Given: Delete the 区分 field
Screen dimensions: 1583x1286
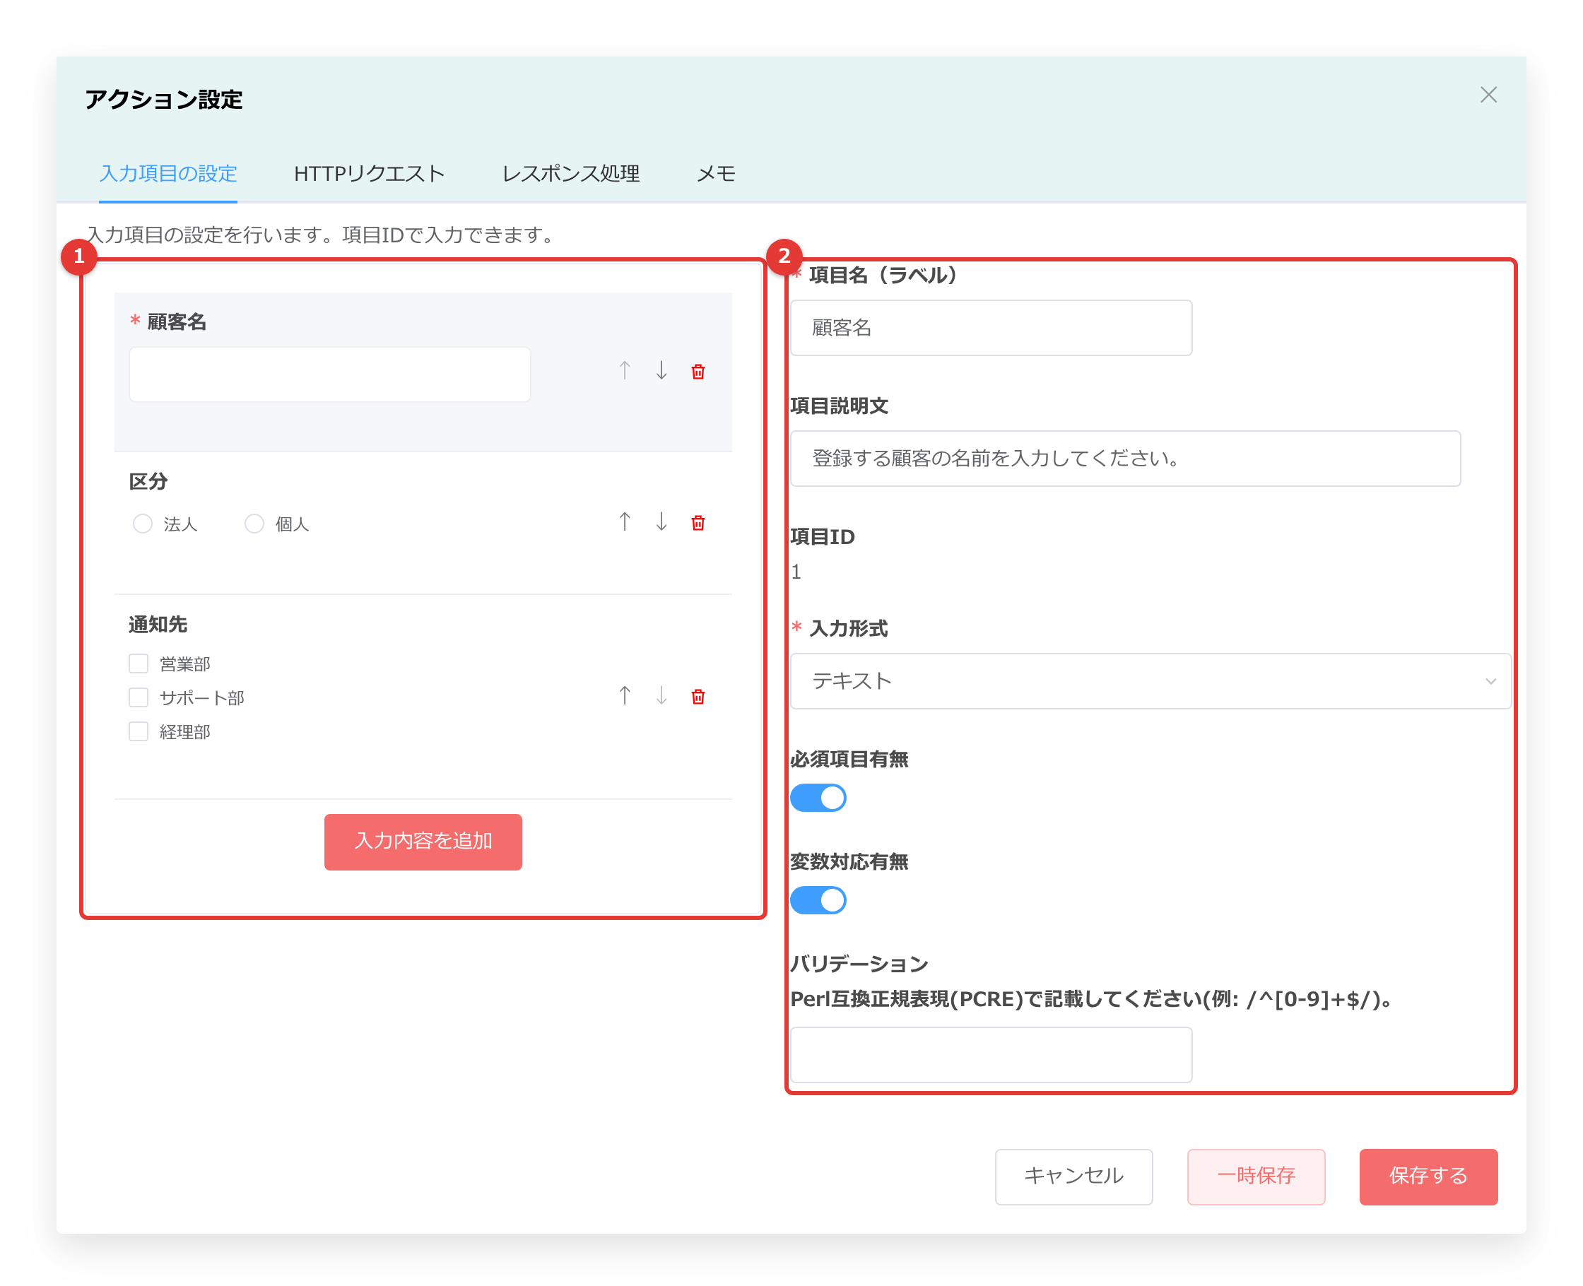Looking at the screenshot, I should [698, 523].
